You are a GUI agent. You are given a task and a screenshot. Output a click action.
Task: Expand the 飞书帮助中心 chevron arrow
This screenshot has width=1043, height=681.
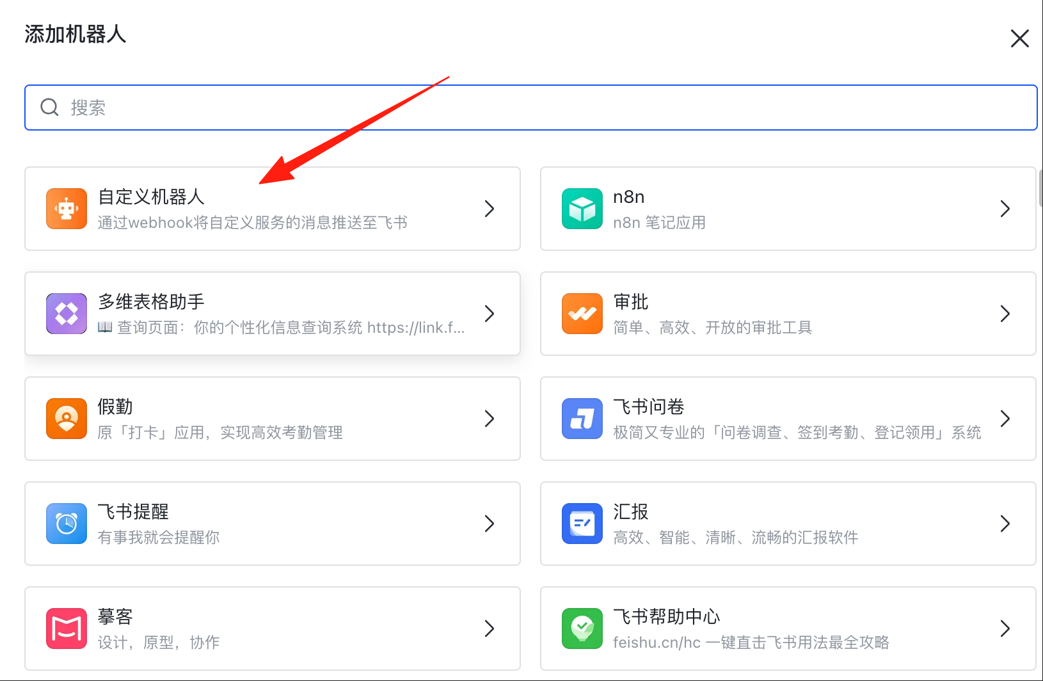[1005, 629]
